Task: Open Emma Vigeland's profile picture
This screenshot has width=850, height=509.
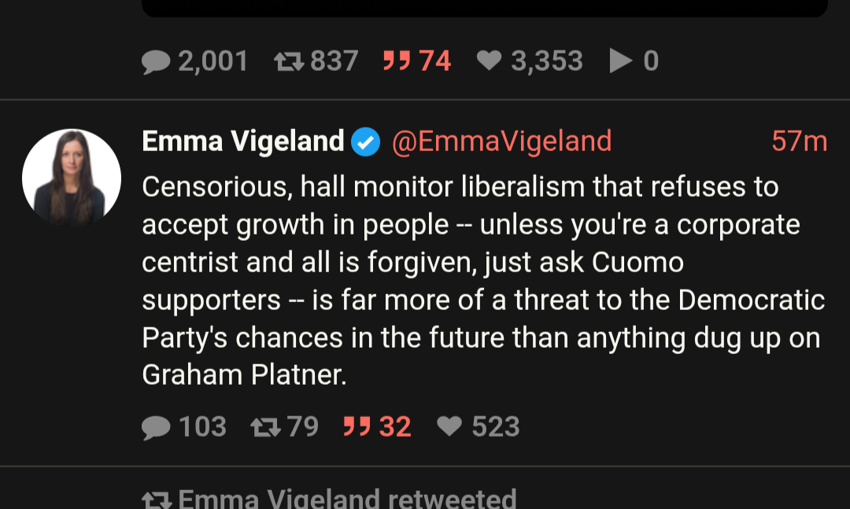Action: pyautogui.click(x=72, y=179)
